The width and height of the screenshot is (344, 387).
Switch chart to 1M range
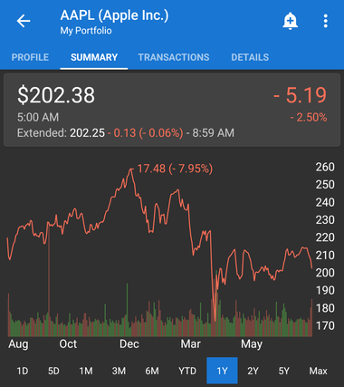click(86, 371)
